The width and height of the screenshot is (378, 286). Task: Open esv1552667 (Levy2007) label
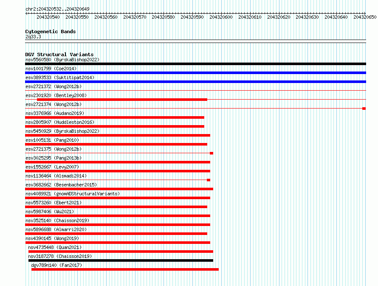pyautogui.click(x=52, y=167)
